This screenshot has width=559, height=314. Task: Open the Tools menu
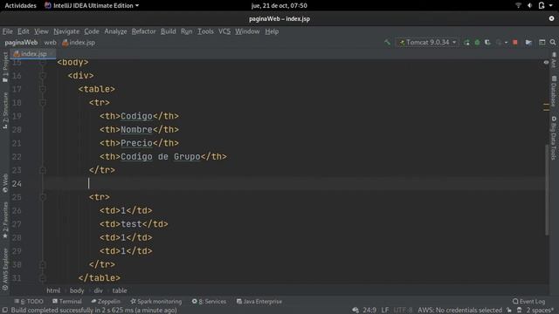coord(206,31)
